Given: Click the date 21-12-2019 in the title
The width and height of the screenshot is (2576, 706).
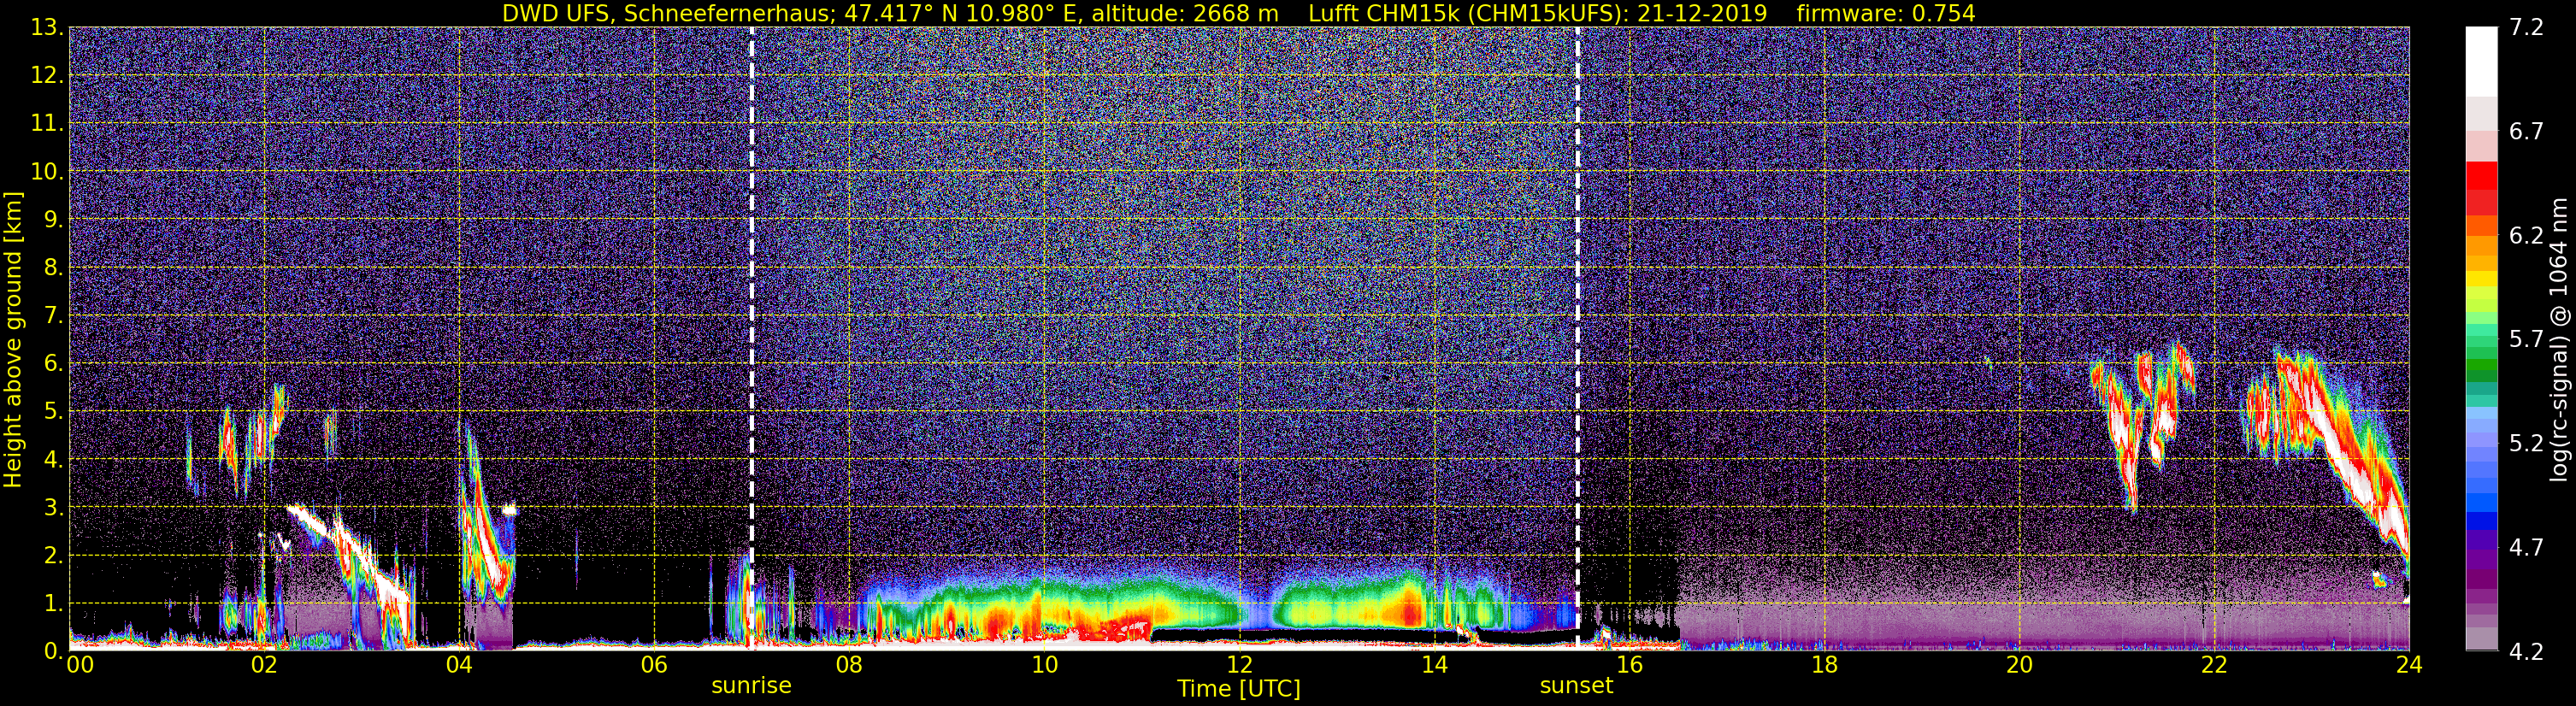Looking at the screenshot, I should click(x=1701, y=14).
